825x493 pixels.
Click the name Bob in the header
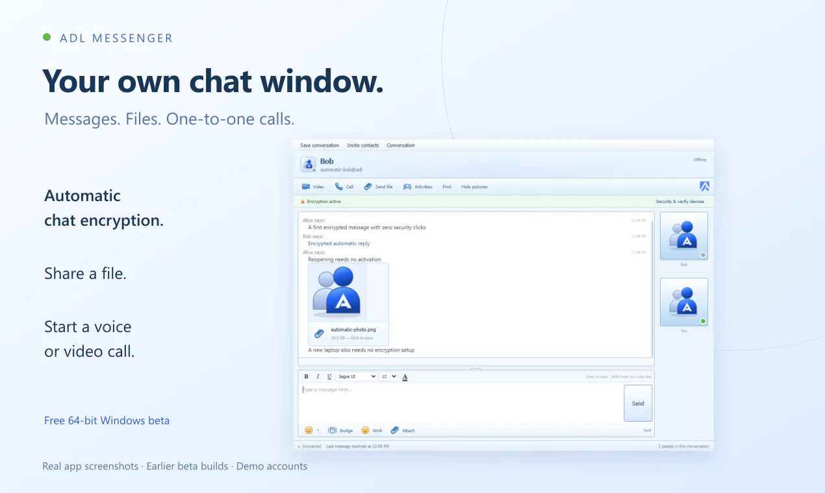327,162
